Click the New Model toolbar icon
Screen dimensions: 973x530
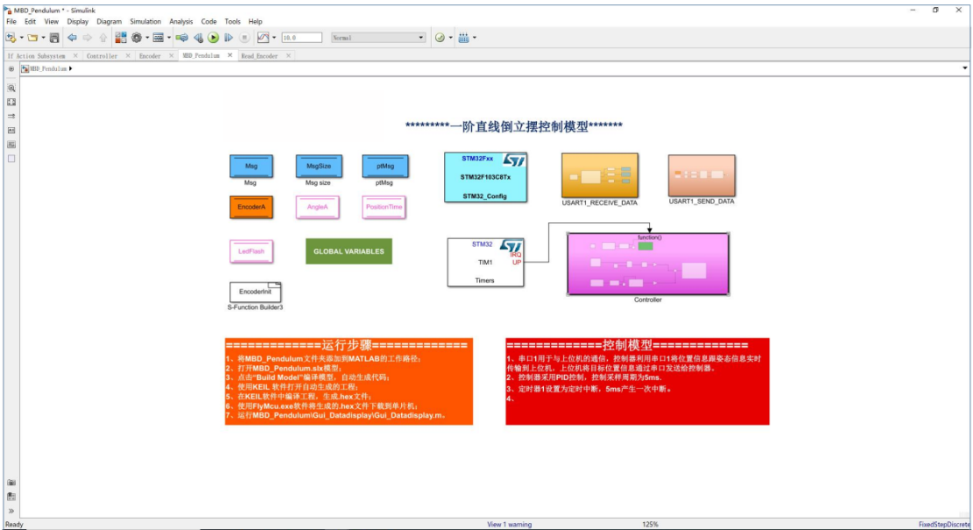pyautogui.click(x=11, y=38)
